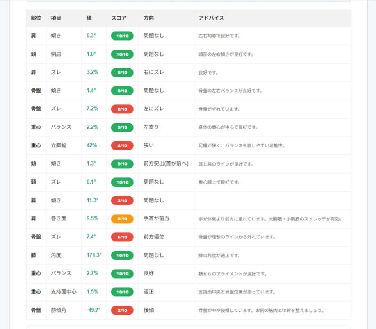Select the 171.3° knee angle value
This screenshot has width=376, height=329.
point(94,255)
